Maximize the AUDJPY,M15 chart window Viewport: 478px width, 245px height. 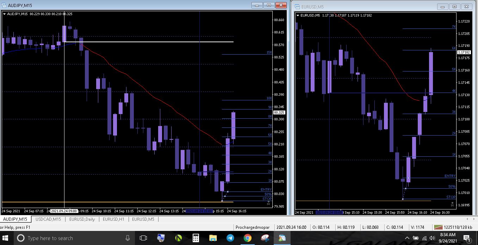(269, 5)
